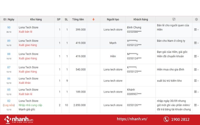Open the settings gear in table header
The height and width of the screenshot is (125, 200).
[x=196, y=19]
